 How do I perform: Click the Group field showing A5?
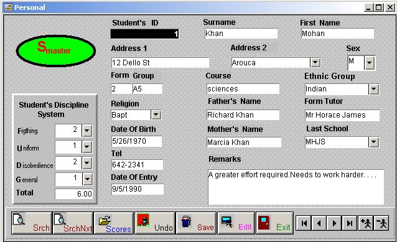pyautogui.click(x=147, y=89)
